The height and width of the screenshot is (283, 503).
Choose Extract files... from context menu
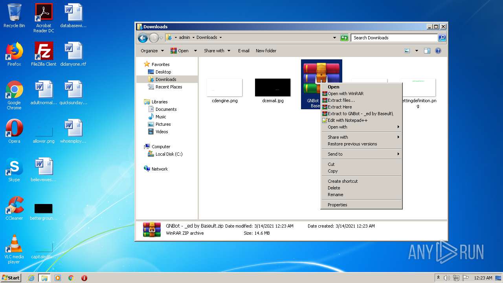362,100
